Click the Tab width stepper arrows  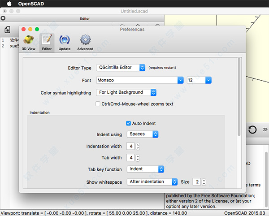(138, 158)
